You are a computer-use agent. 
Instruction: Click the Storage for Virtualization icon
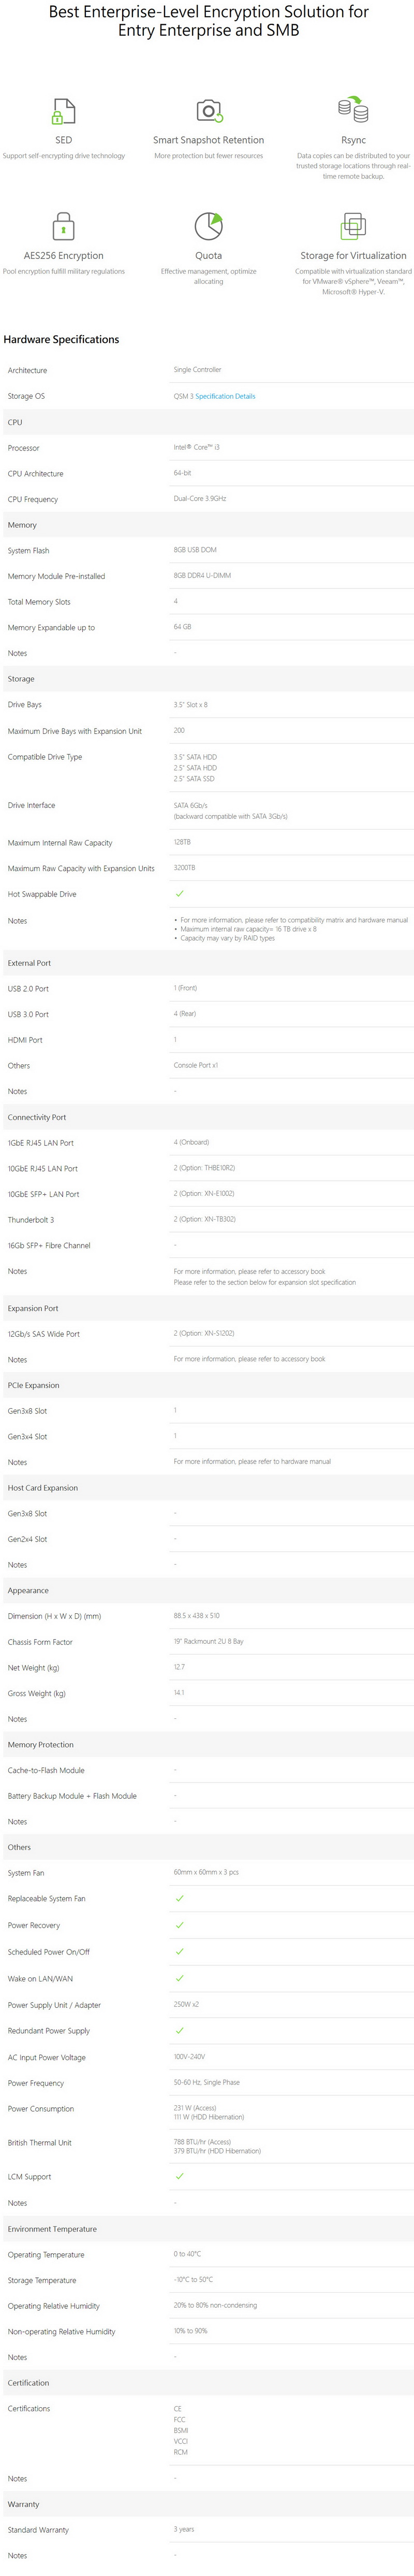[353, 226]
